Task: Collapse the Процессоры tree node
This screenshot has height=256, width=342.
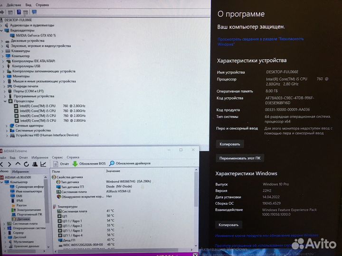Action: coord(6,101)
